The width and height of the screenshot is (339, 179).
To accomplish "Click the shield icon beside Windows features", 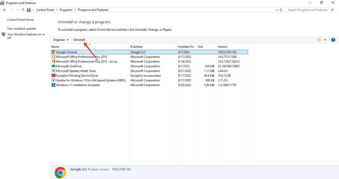I will (3, 34).
